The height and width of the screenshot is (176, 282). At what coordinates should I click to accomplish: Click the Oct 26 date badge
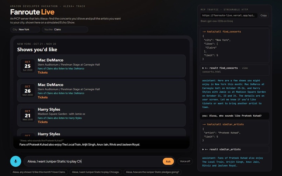tap(28, 91)
